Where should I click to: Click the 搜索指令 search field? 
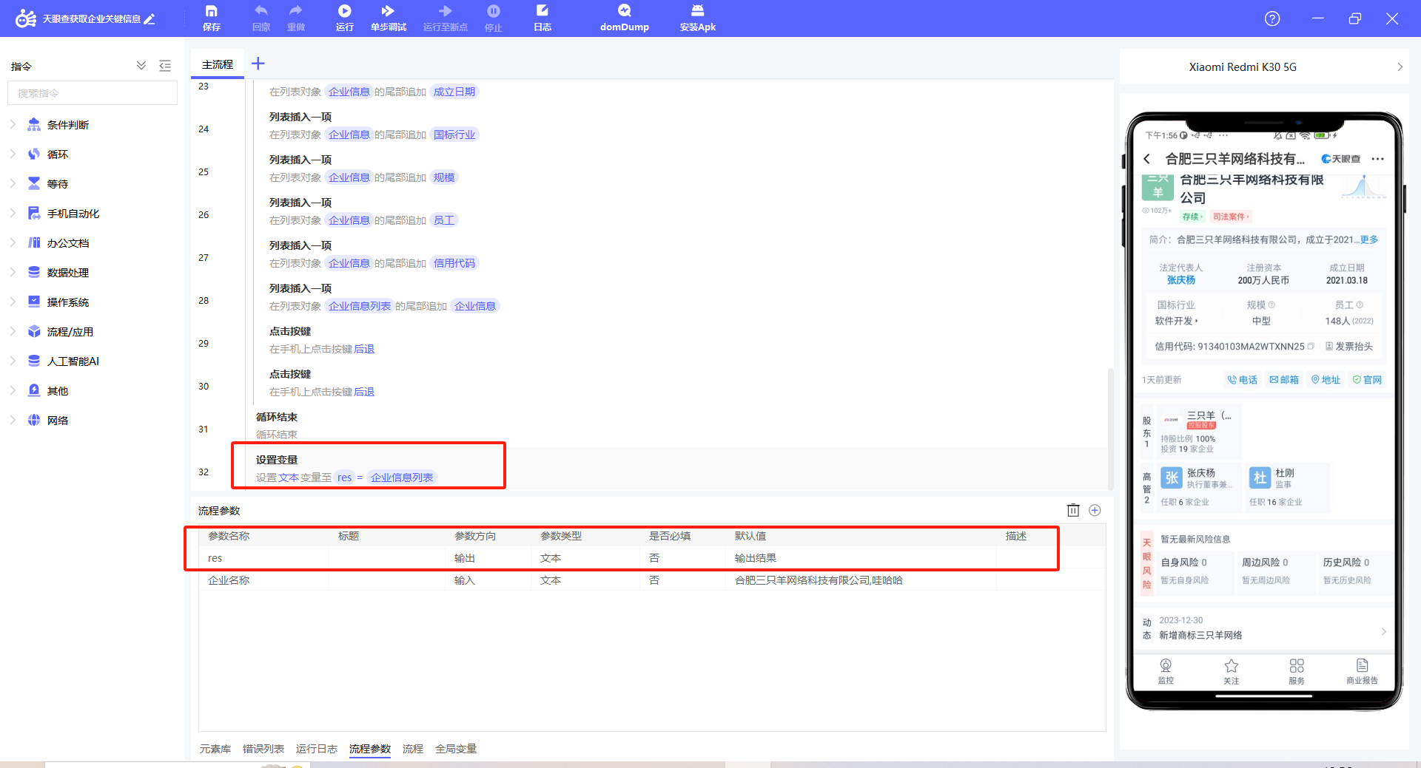pyautogui.click(x=93, y=93)
